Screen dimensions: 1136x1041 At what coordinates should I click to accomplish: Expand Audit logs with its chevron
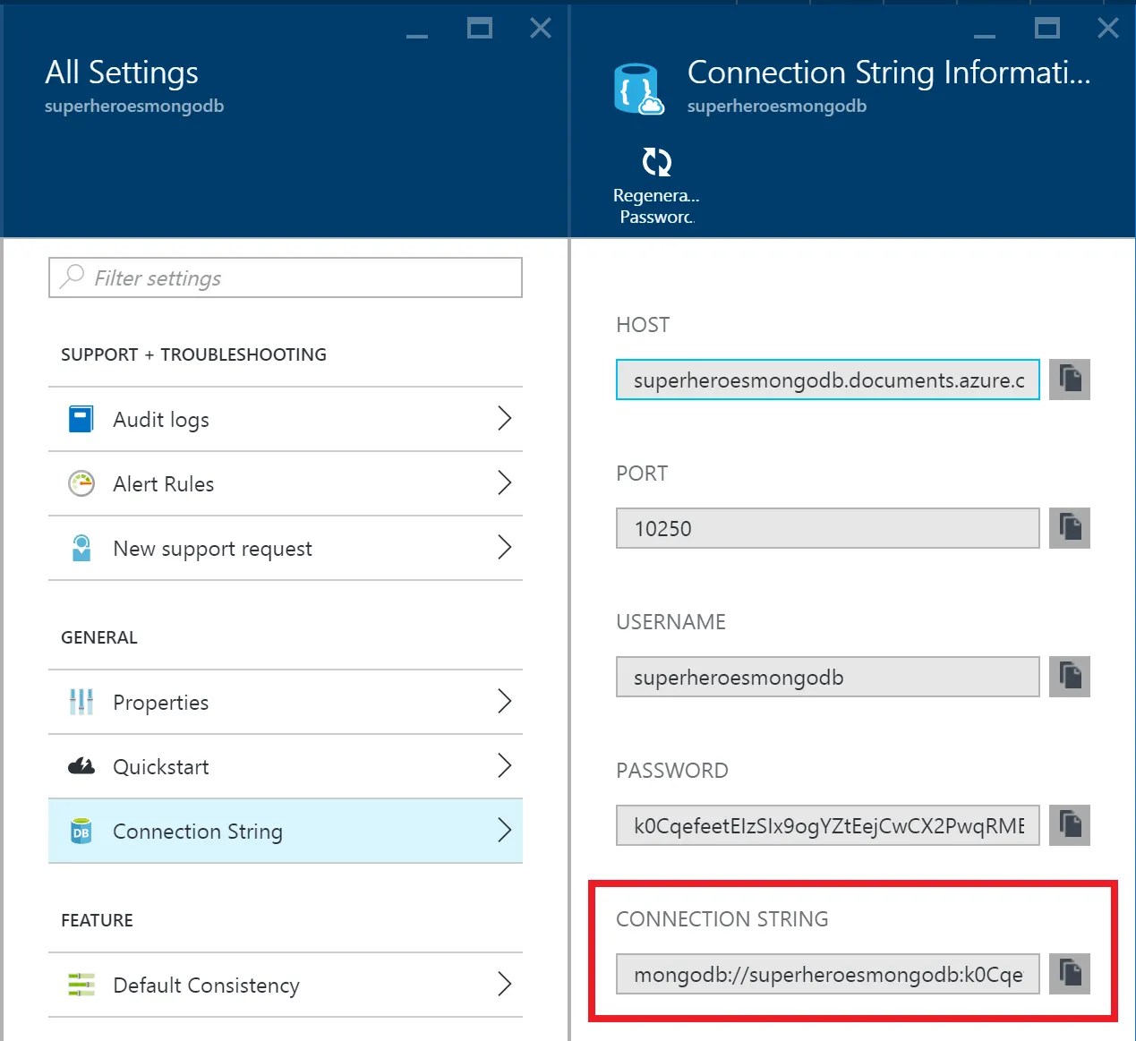pyautogui.click(x=505, y=418)
